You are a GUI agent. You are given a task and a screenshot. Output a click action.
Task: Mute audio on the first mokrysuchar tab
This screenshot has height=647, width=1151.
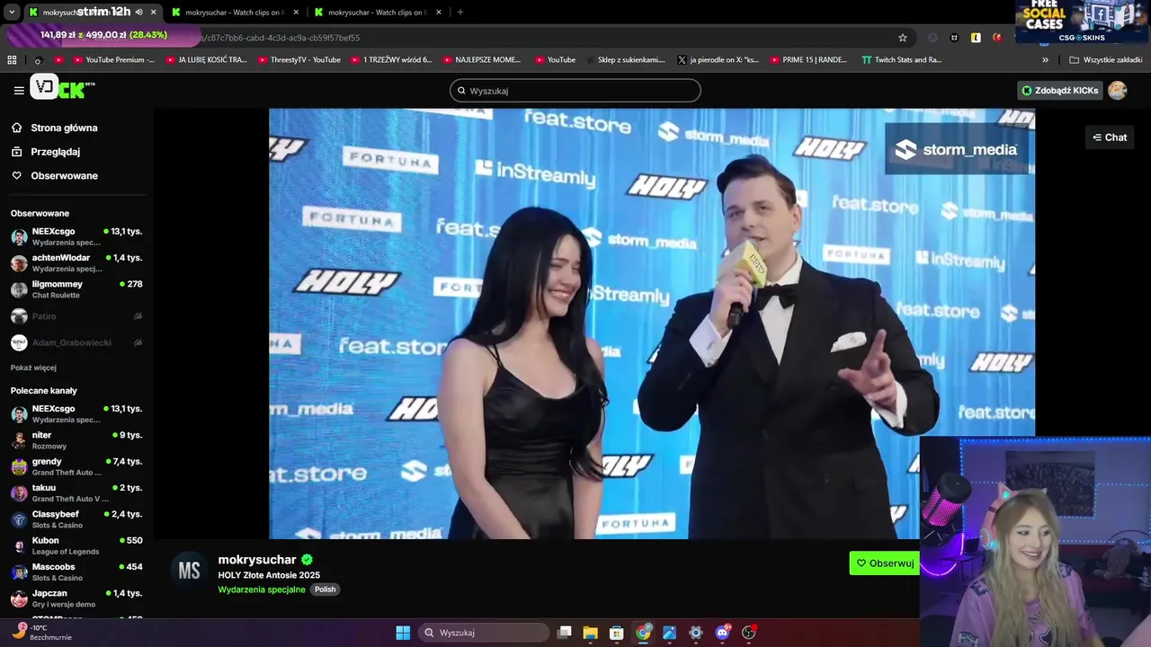138,13
